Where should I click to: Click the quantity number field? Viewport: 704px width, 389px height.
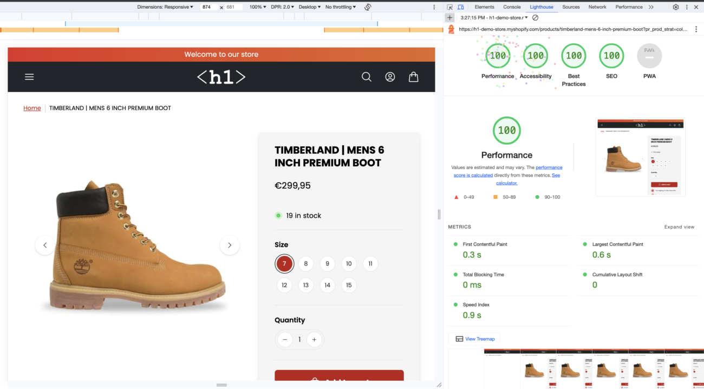(x=299, y=340)
